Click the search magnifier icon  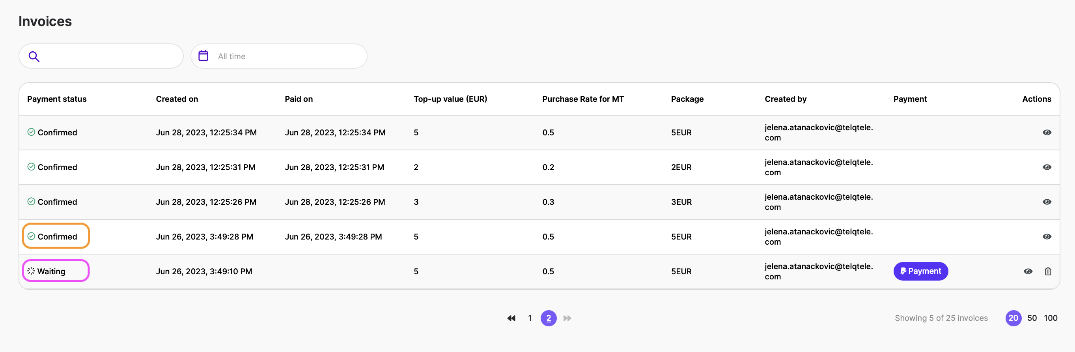click(34, 56)
